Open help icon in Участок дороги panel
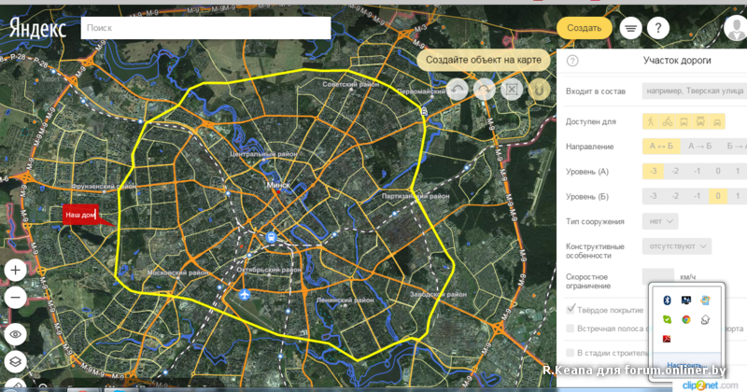This screenshot has width=747, height=392. click(572, 61)
